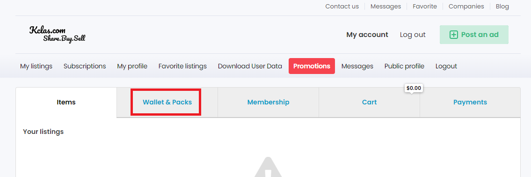Click the $0.00 cart balance badge
Image resolution: width=531 pixels, height=177 pixels.
414,88
